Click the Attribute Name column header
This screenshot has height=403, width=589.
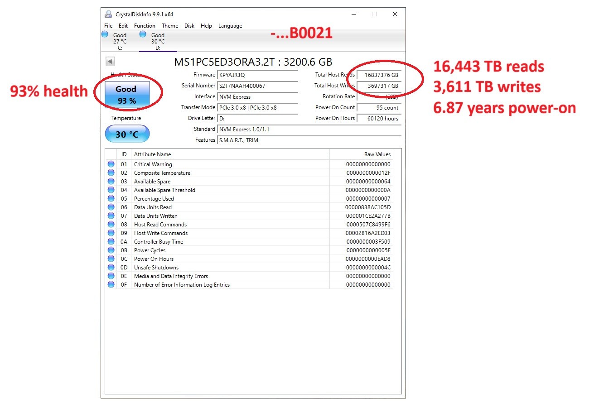coord(230,154)
